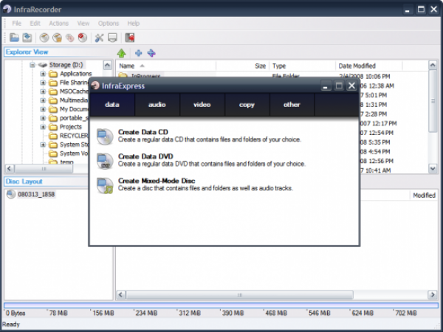
Task: Open the Options menu
Action: click(x=109, y=23)
